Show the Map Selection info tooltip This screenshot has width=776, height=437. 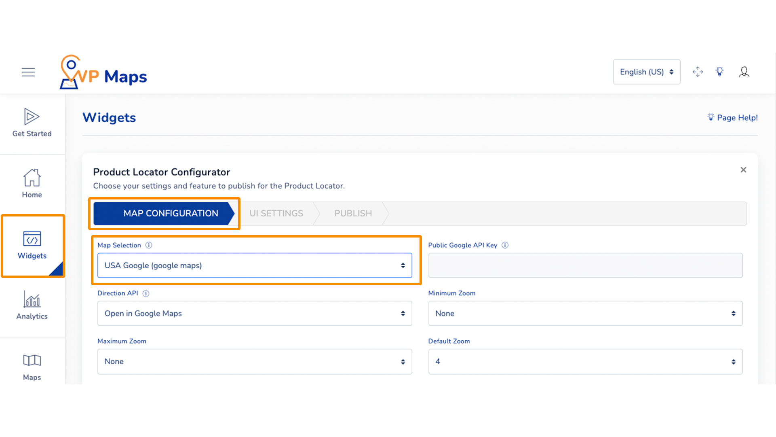pos(149,245)
